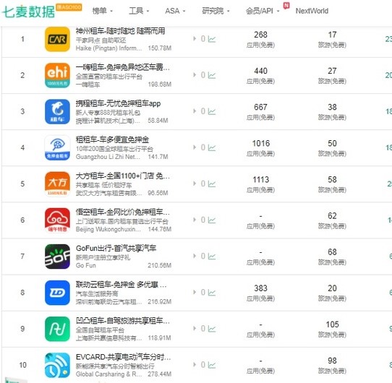Open 一嗨租车-免押免异地还车费 app title
The width and height of the screenshot is (392, 383).
(x=123, y=67)
